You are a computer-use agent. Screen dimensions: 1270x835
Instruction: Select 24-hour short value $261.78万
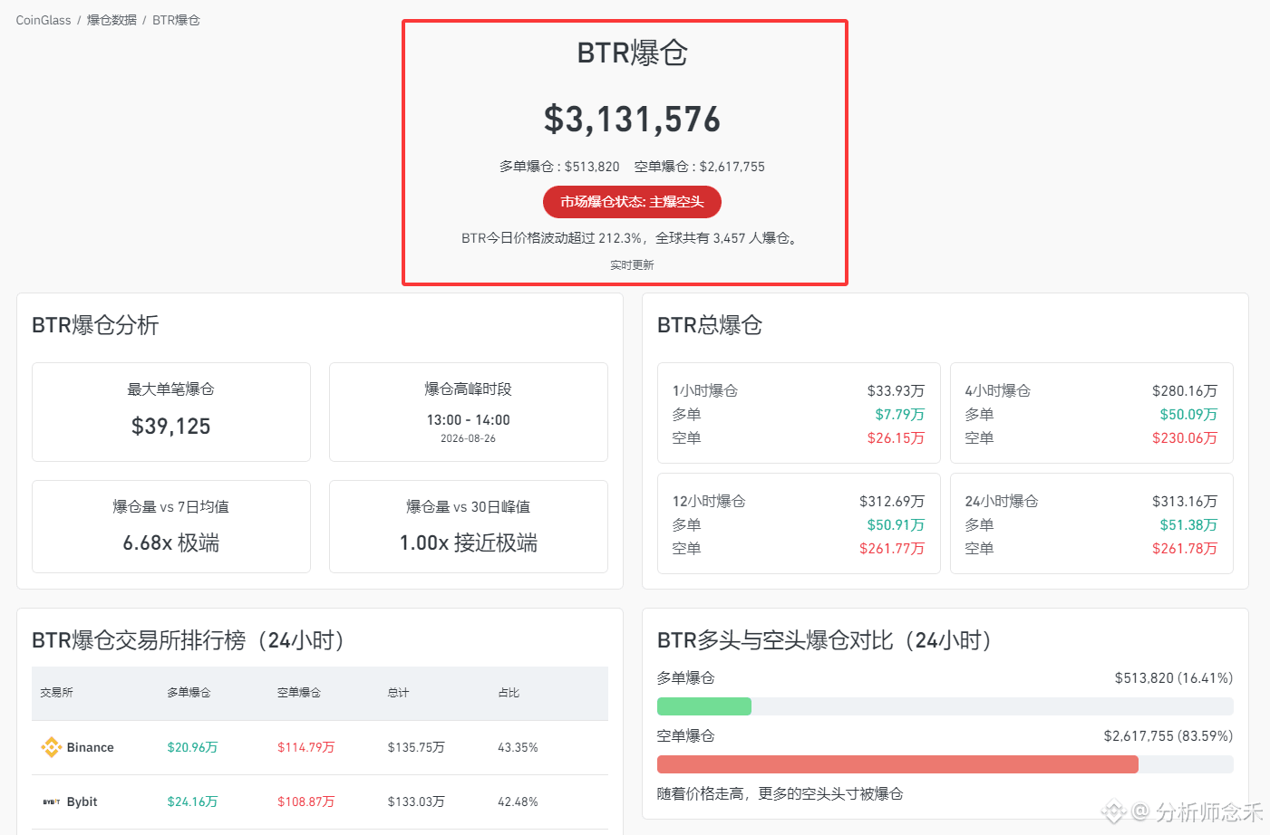tap(1185, 549)
